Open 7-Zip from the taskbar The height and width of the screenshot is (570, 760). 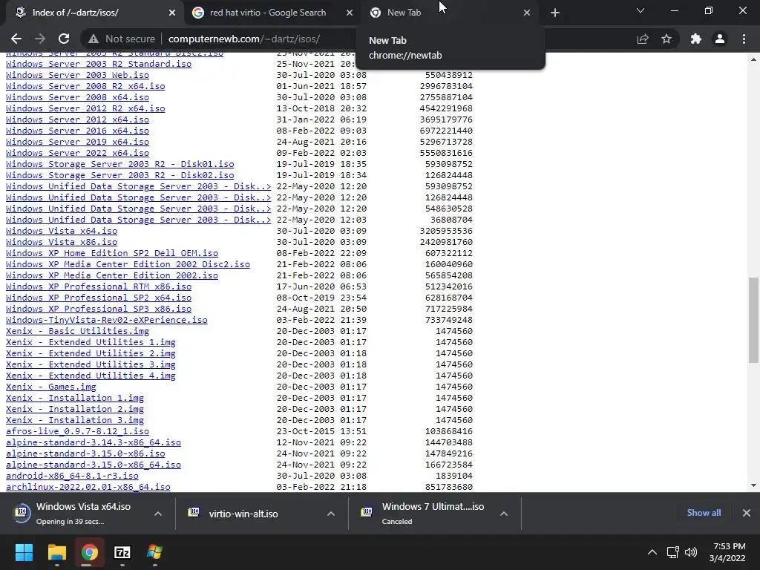click(122, 552)
